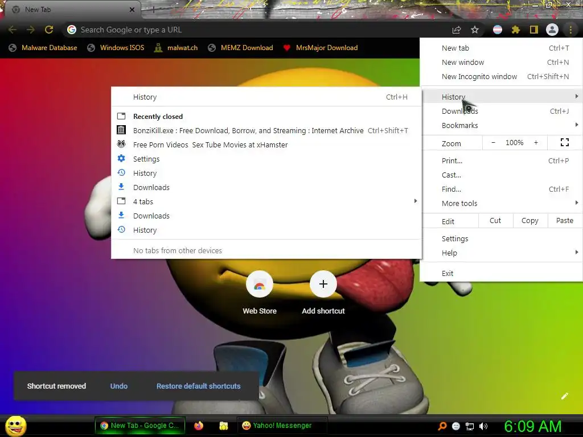Click Restore default shortcuts
The width and height of the screenshot is (583, 437).
pos(198,386)
